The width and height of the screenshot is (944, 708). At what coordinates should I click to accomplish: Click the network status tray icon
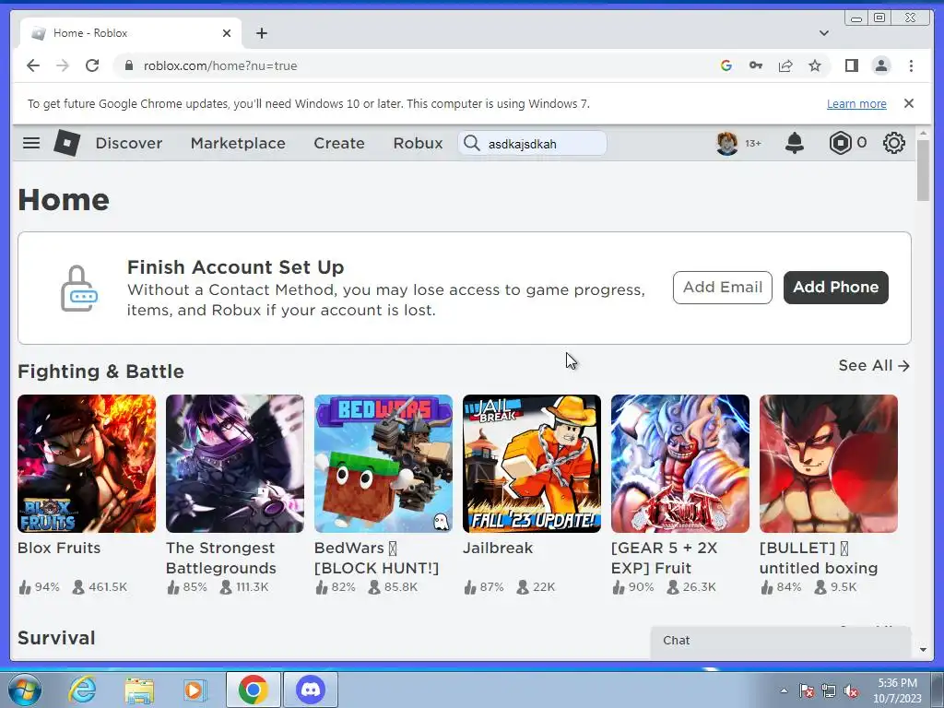829,691
